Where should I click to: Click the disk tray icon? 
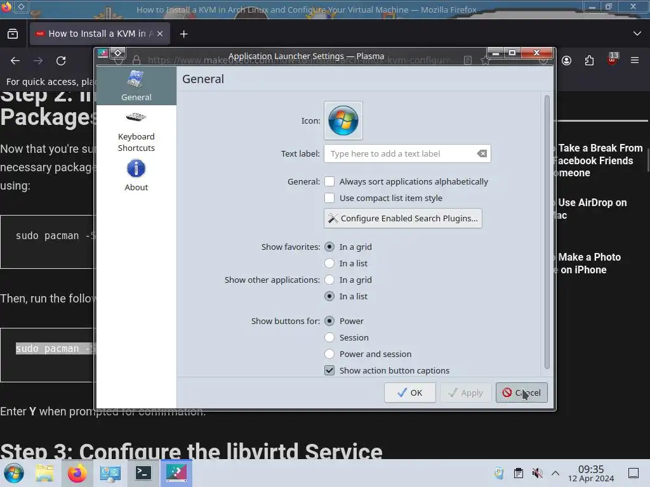coord(499,473)
